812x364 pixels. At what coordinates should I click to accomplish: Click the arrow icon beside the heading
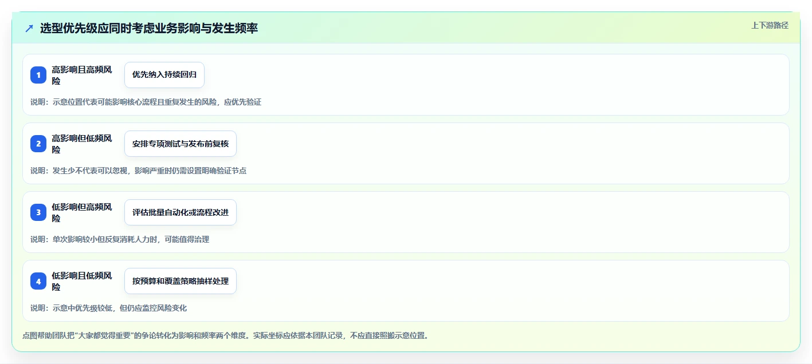point(29,28)
